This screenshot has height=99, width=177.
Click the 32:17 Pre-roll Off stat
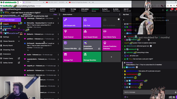[127, 10]
